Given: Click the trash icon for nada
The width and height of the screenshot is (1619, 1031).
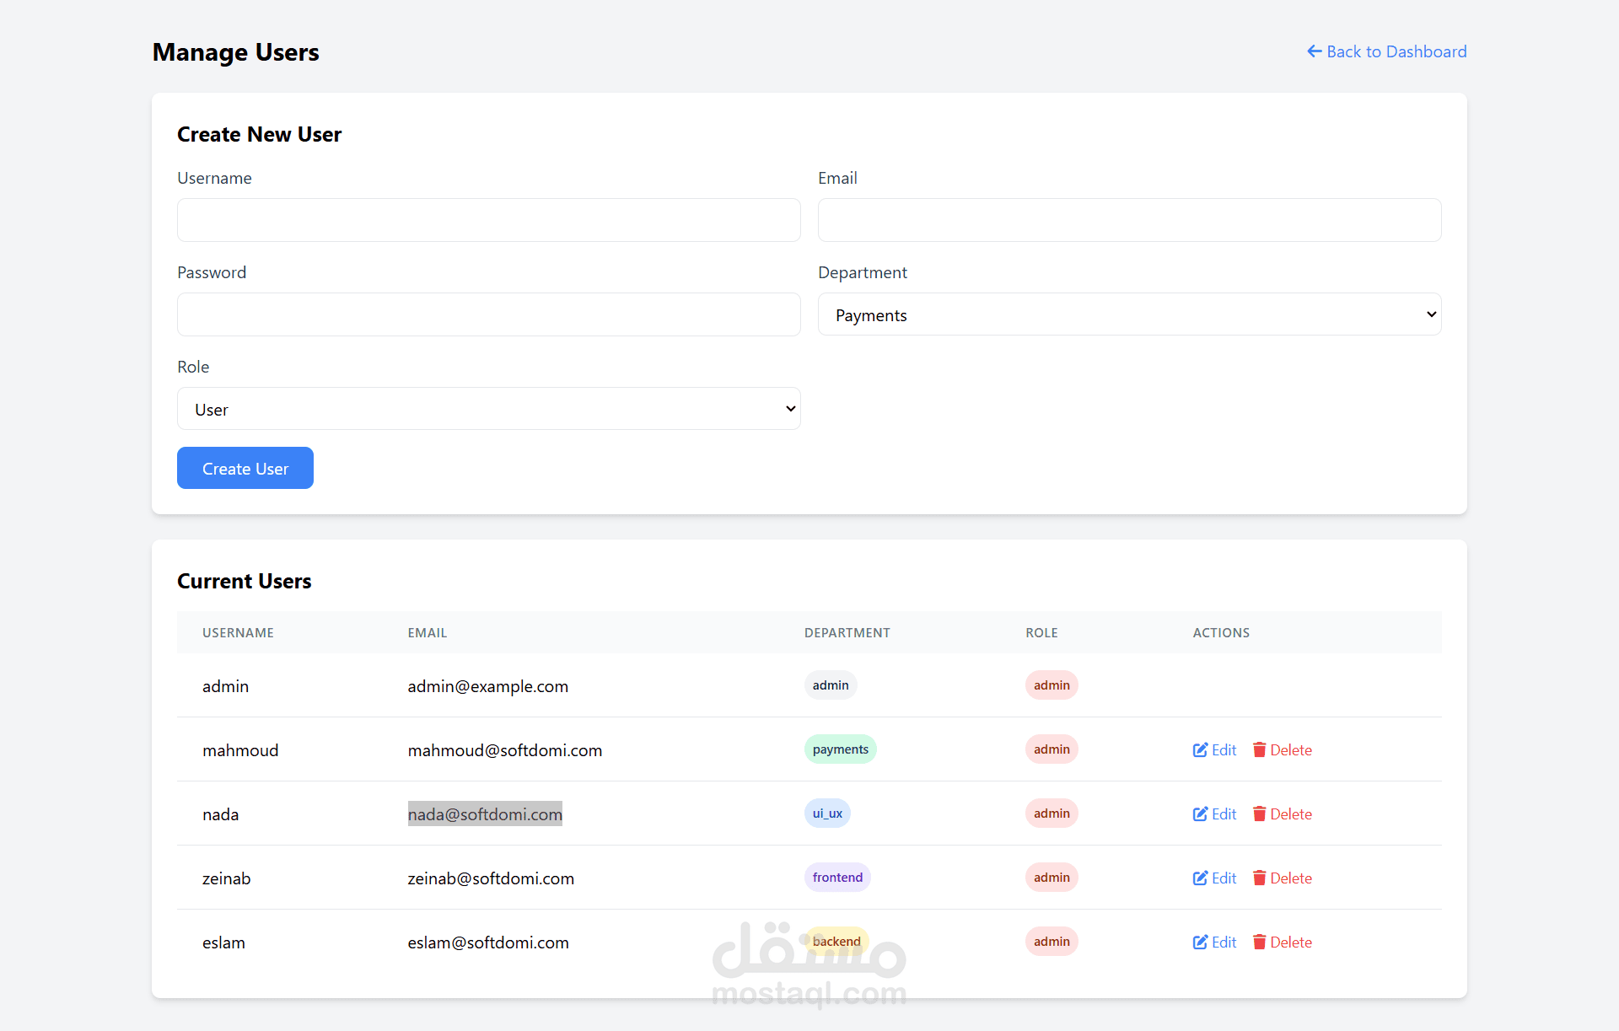Looking at the screenshot, I should coord(1259,814).
